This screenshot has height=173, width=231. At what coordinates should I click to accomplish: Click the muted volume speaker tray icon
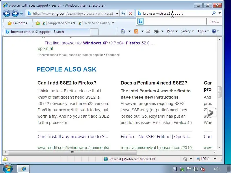203,169
